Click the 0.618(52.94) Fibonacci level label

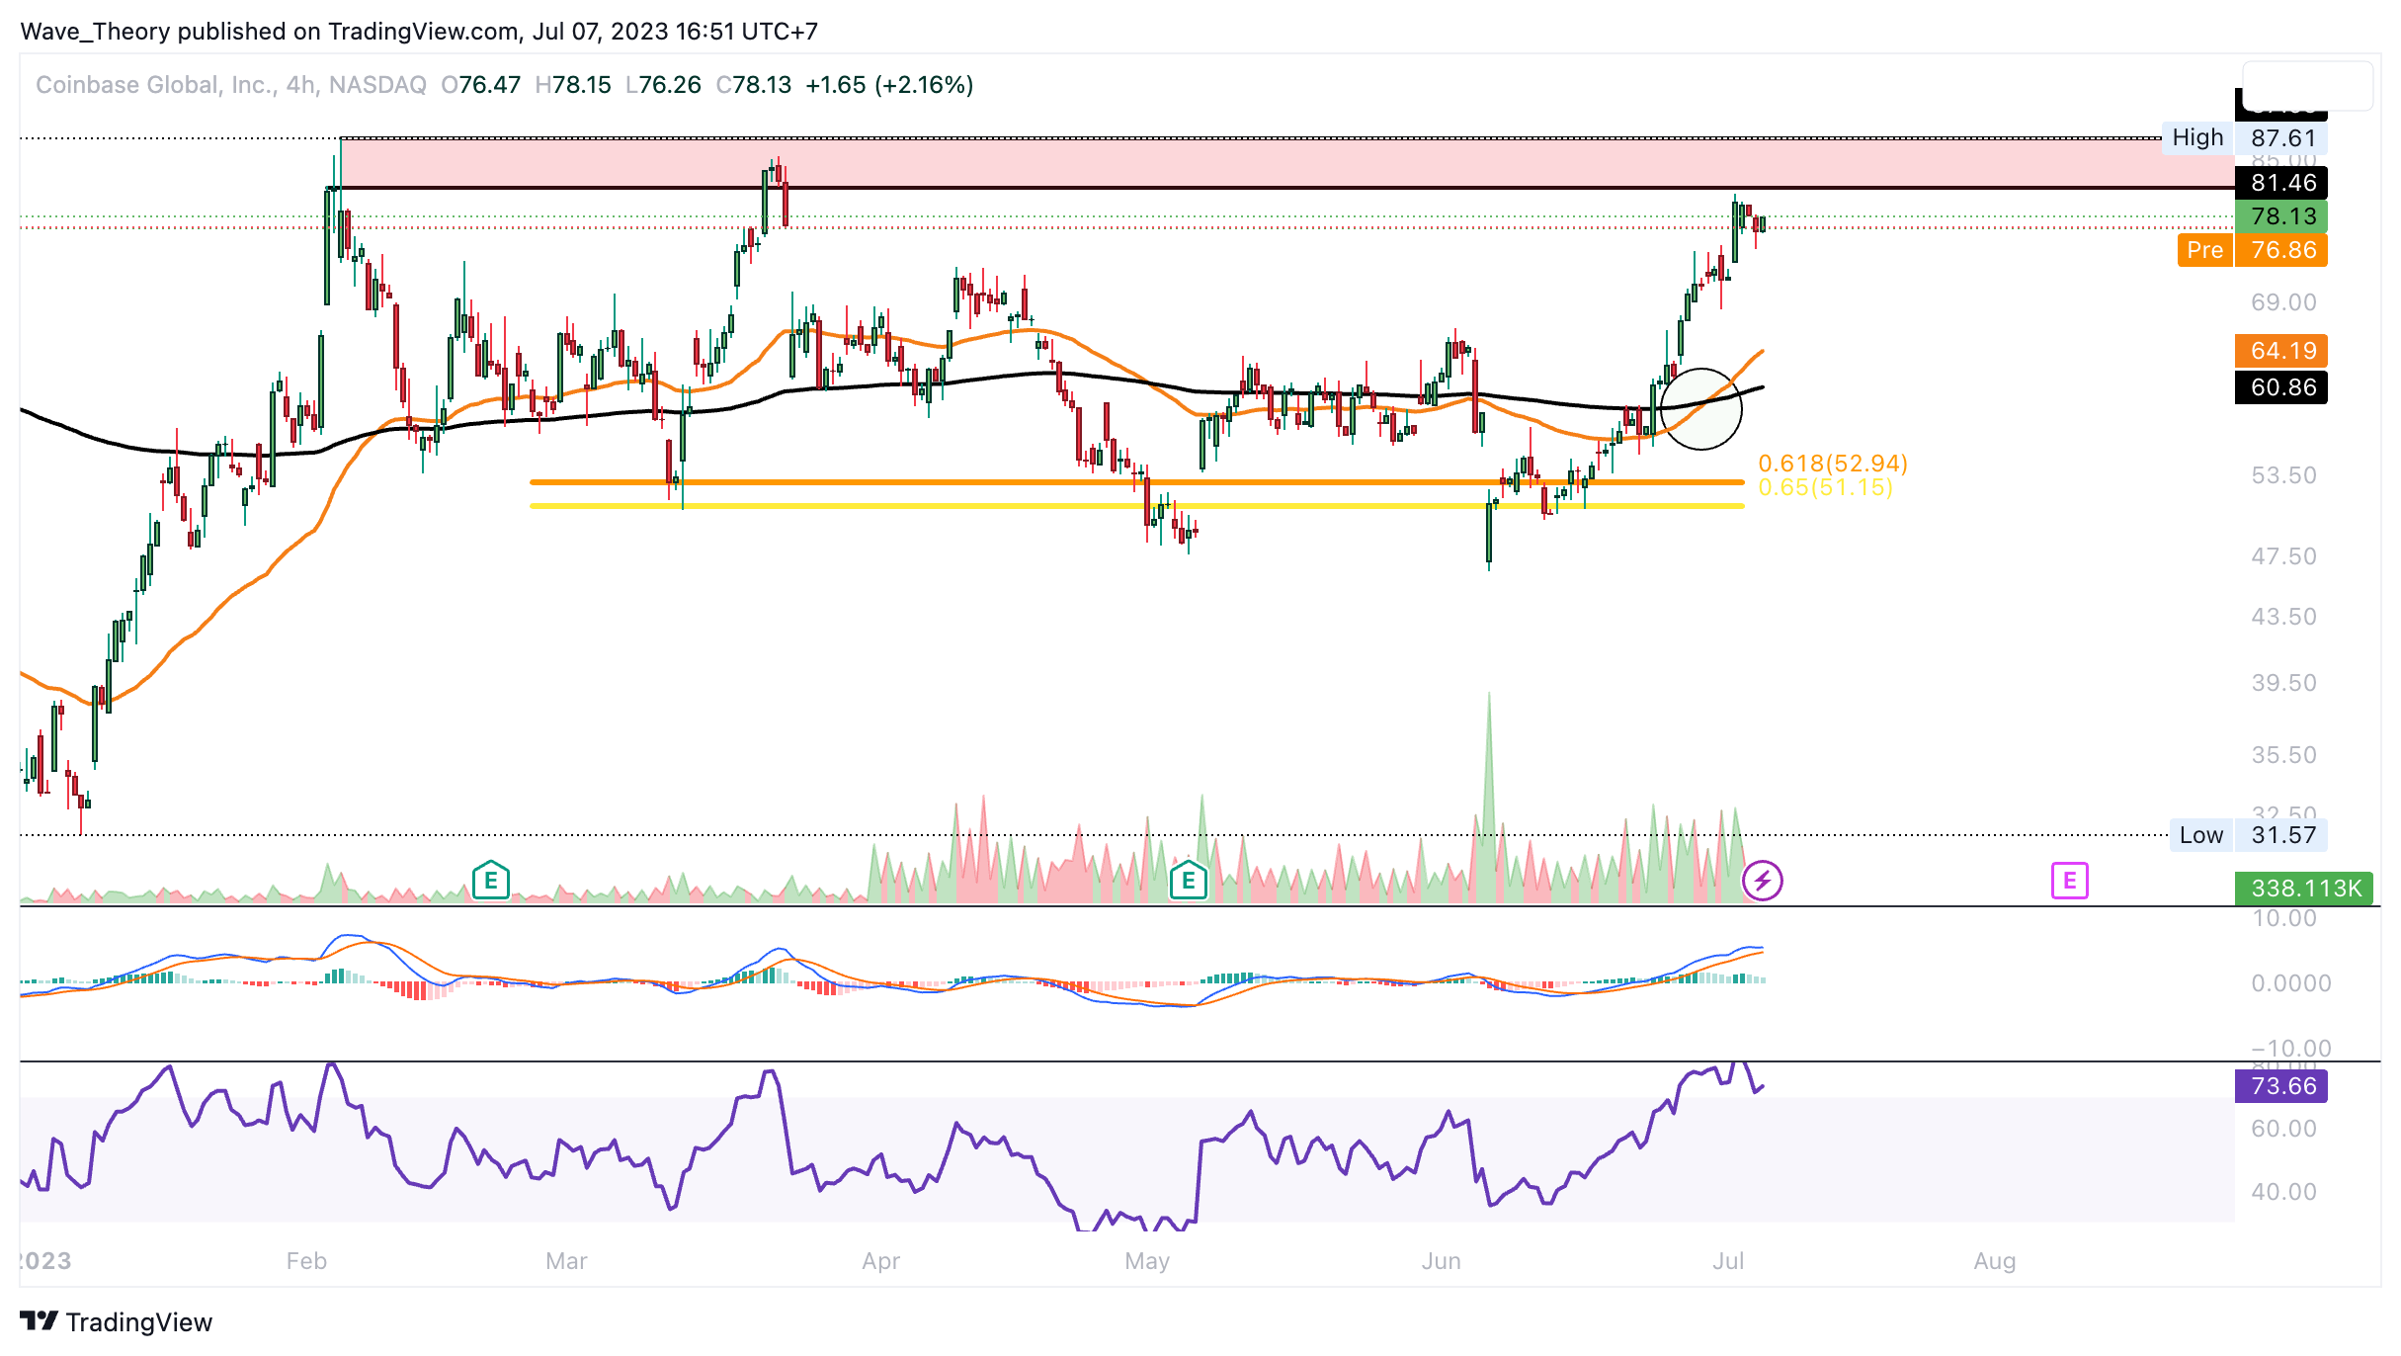pos(1832,463)
